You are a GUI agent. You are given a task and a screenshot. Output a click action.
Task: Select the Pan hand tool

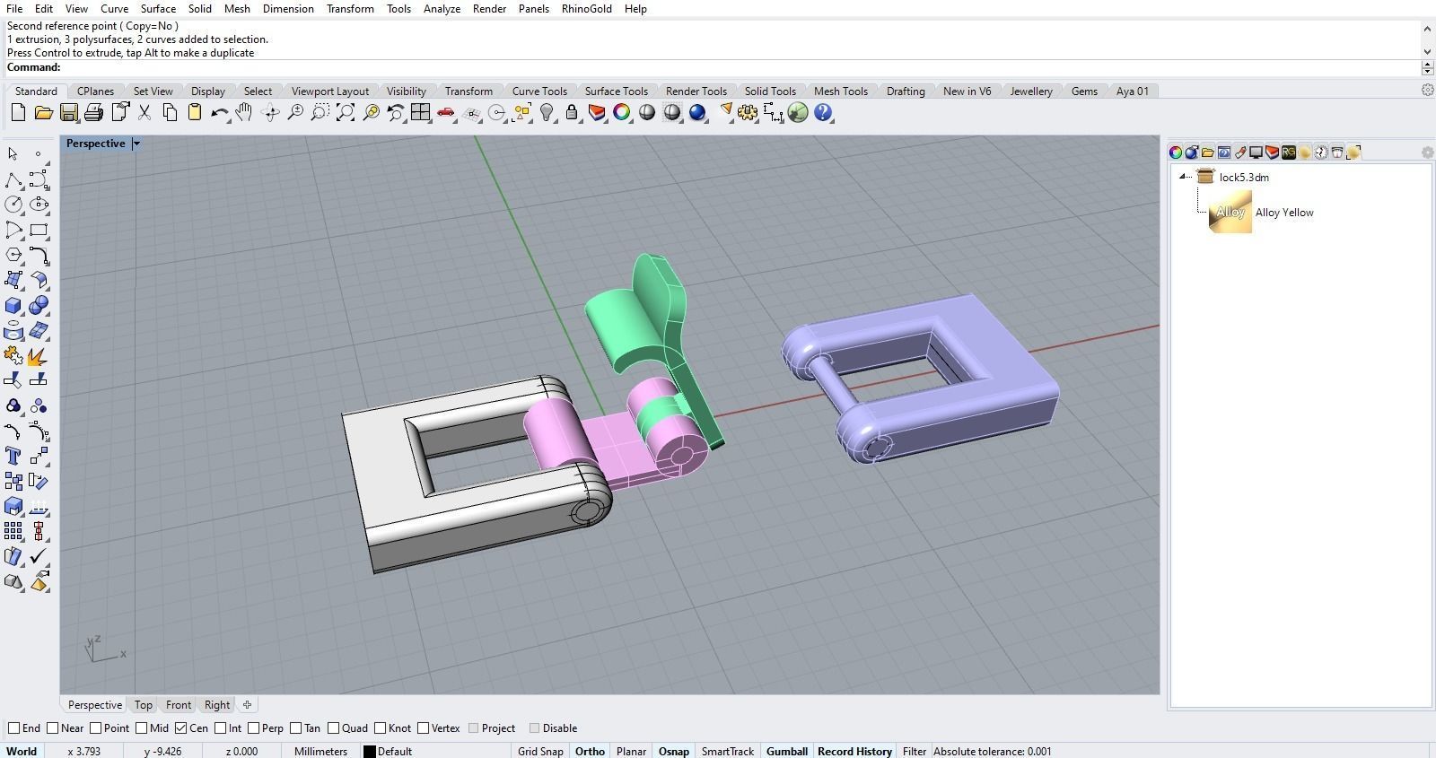(244, 112)
